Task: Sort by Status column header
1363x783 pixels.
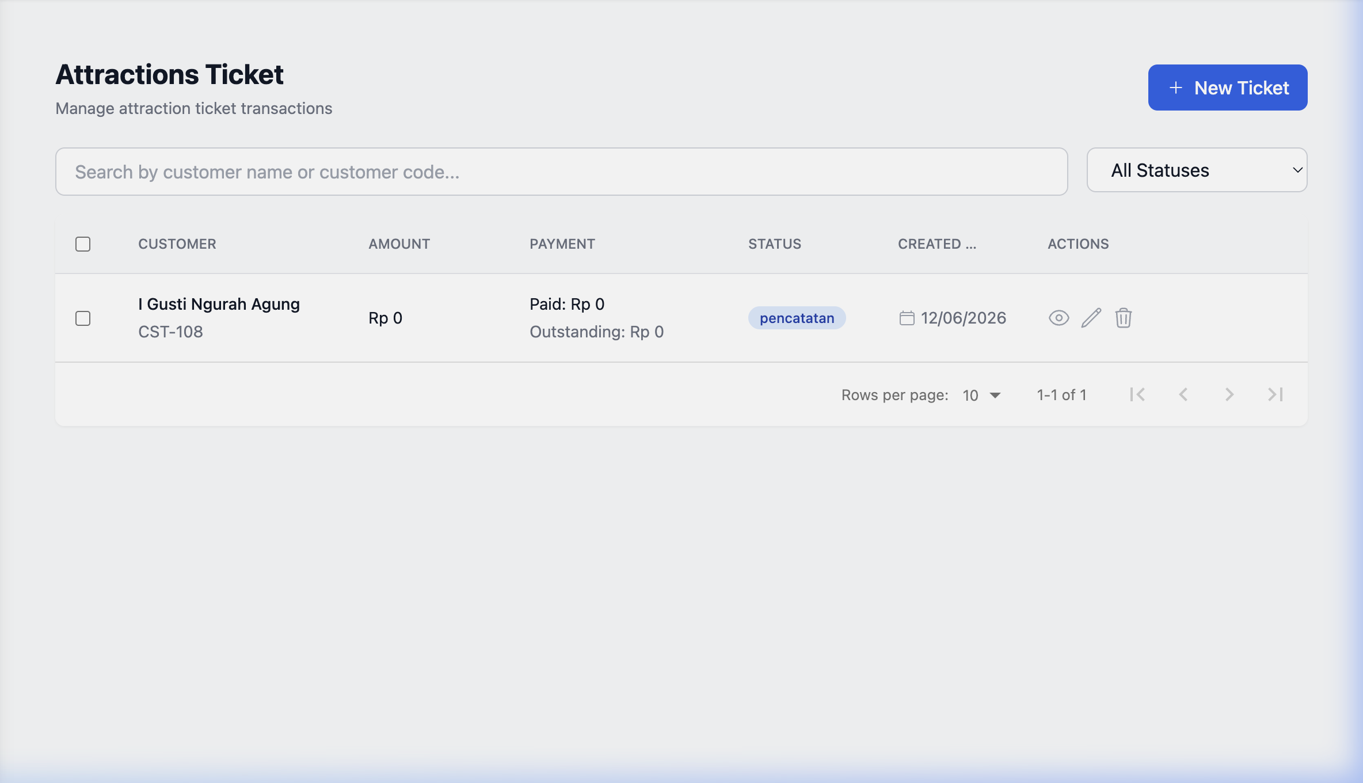Action: click(x=775, y=244)
